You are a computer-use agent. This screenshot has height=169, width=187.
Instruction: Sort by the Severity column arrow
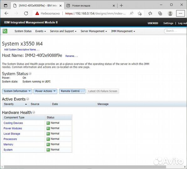pos(26,104)
